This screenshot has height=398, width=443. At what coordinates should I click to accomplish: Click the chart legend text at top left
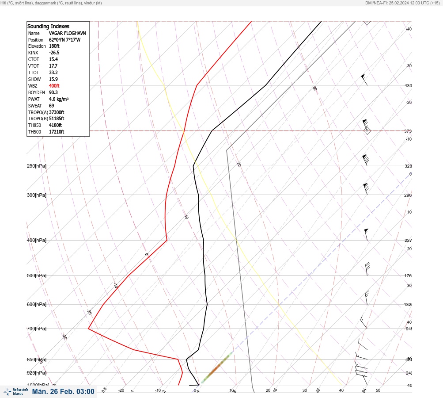coord(51,3)
